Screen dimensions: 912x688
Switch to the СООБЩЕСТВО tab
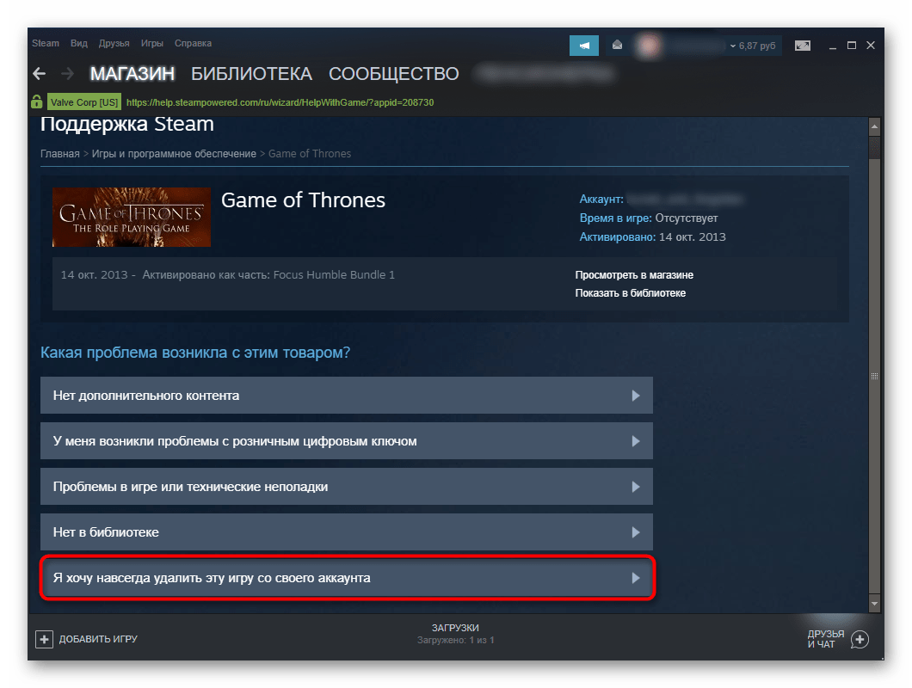(394, 74)
